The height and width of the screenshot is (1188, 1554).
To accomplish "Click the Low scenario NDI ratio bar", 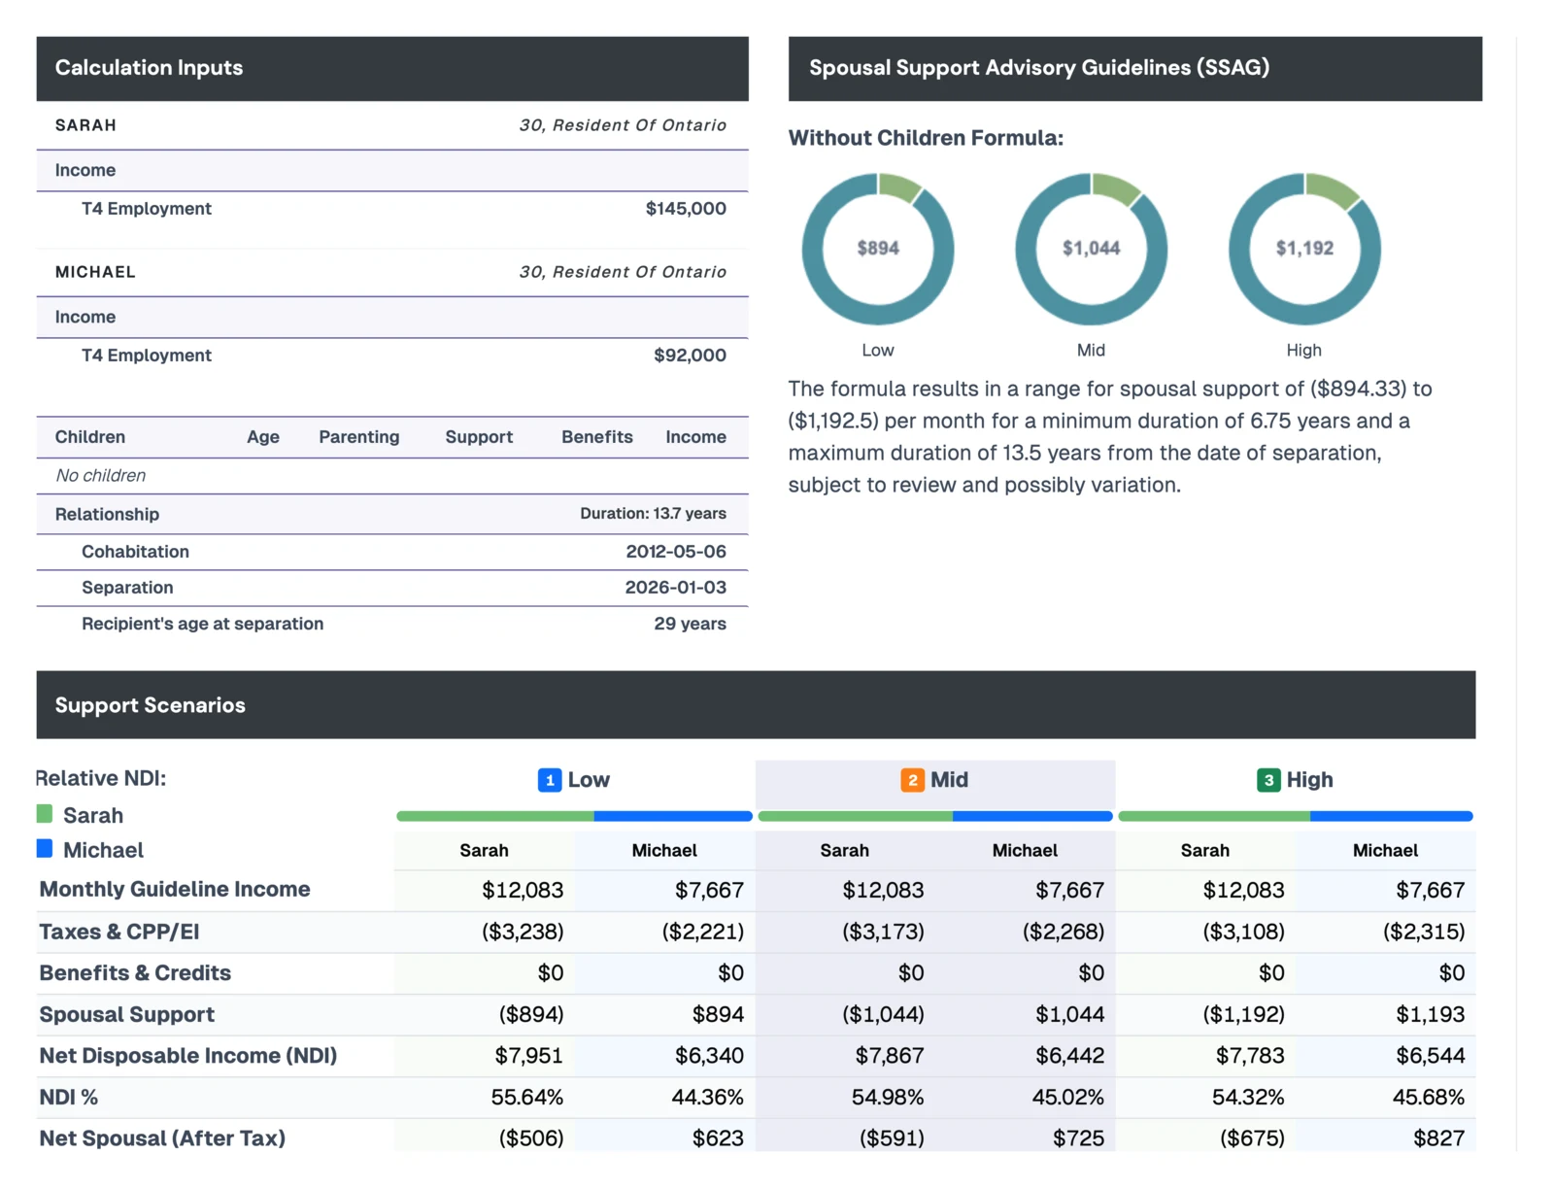I will 574,816.
